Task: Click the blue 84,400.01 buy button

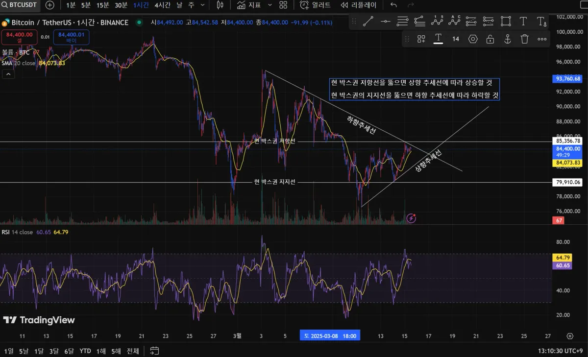Action: click(72, 37)
